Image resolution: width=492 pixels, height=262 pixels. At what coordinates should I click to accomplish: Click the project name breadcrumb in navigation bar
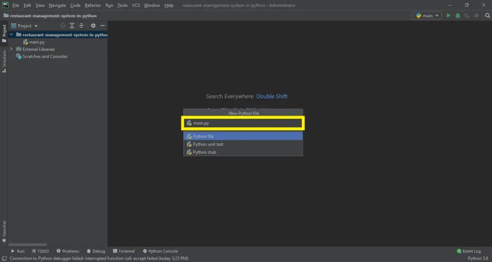(x=50, y=16)
